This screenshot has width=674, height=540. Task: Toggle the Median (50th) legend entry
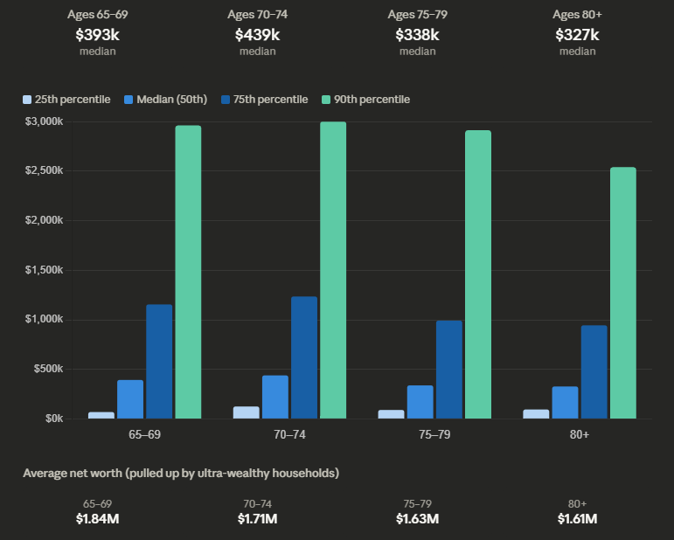tap(166, 100)
